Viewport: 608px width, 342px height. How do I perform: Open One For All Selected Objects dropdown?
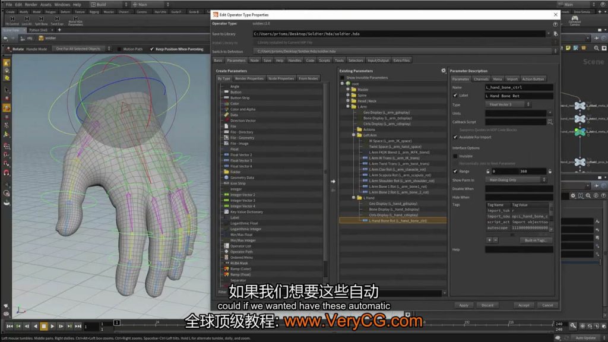(83, 49)
